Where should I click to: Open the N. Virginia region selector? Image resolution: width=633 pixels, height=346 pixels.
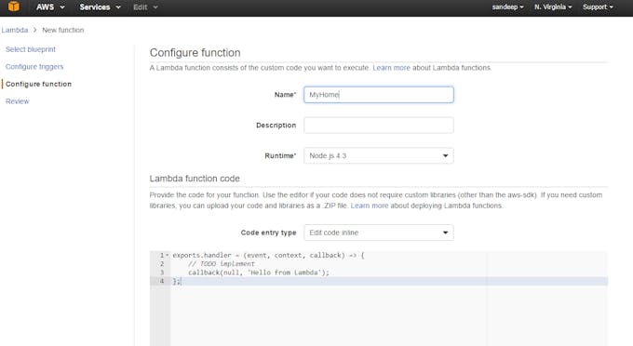[553, 7]
